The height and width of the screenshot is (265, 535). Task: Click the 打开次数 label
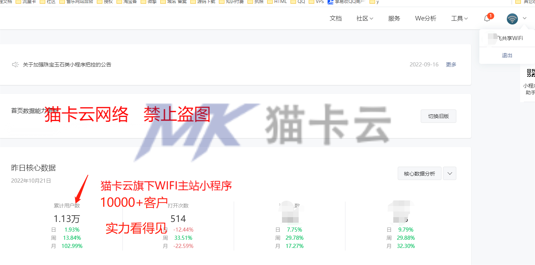178,206
